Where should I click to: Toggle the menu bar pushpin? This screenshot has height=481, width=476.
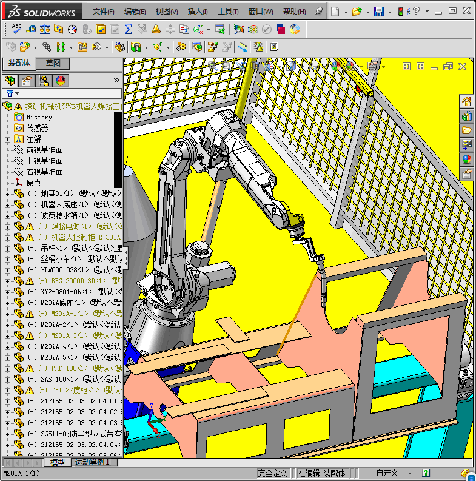pyautogui.click(x=319, y=12)
